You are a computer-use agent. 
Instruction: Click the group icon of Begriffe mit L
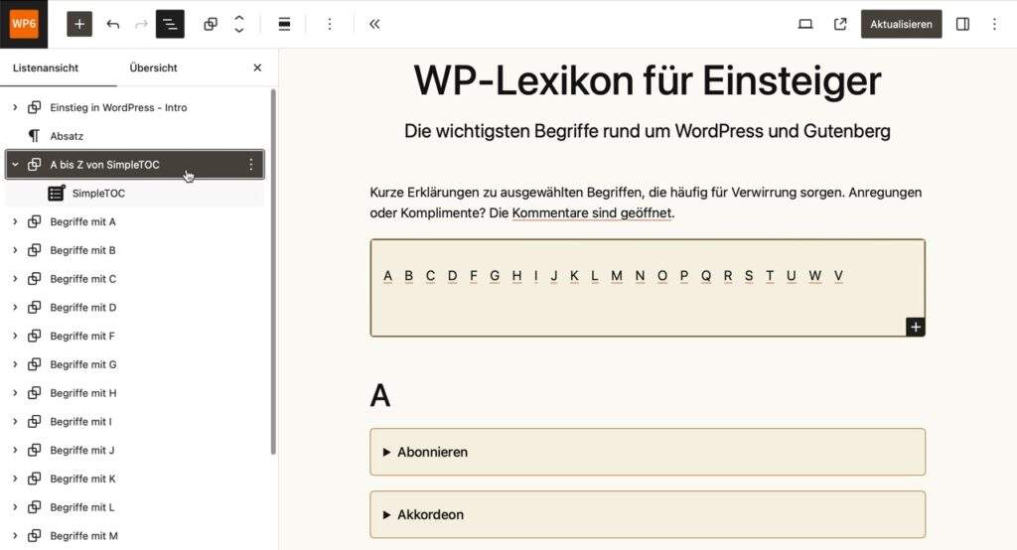click(x=35, y=507)
